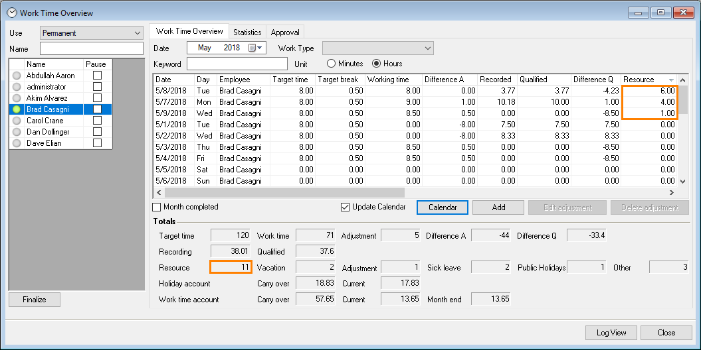
Task: Enable the Month completed checkbox
Action: pos(157,207)
